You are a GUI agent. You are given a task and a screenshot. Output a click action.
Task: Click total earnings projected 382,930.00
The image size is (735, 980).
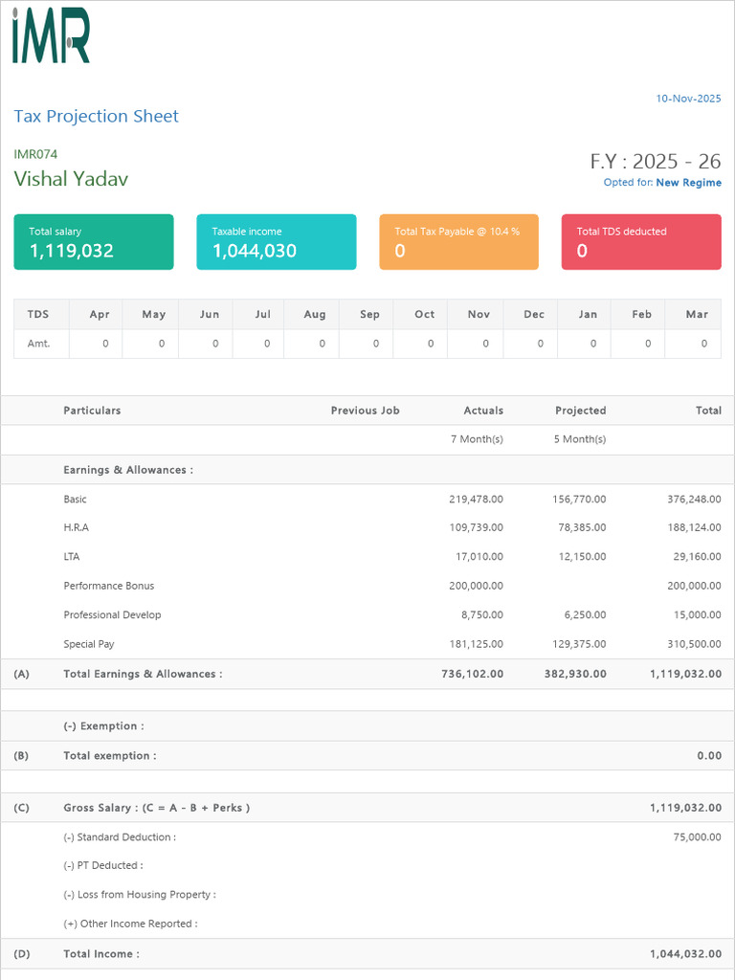click(575, 674)
